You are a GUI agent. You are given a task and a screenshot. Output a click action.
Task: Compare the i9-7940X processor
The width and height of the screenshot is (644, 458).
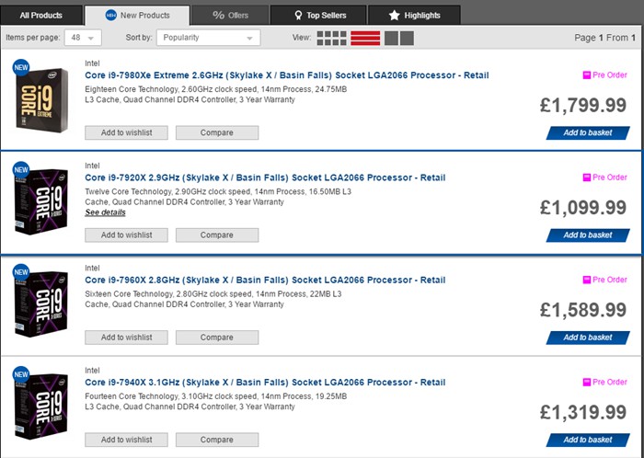pyautogui.click(x=217, y=440)
